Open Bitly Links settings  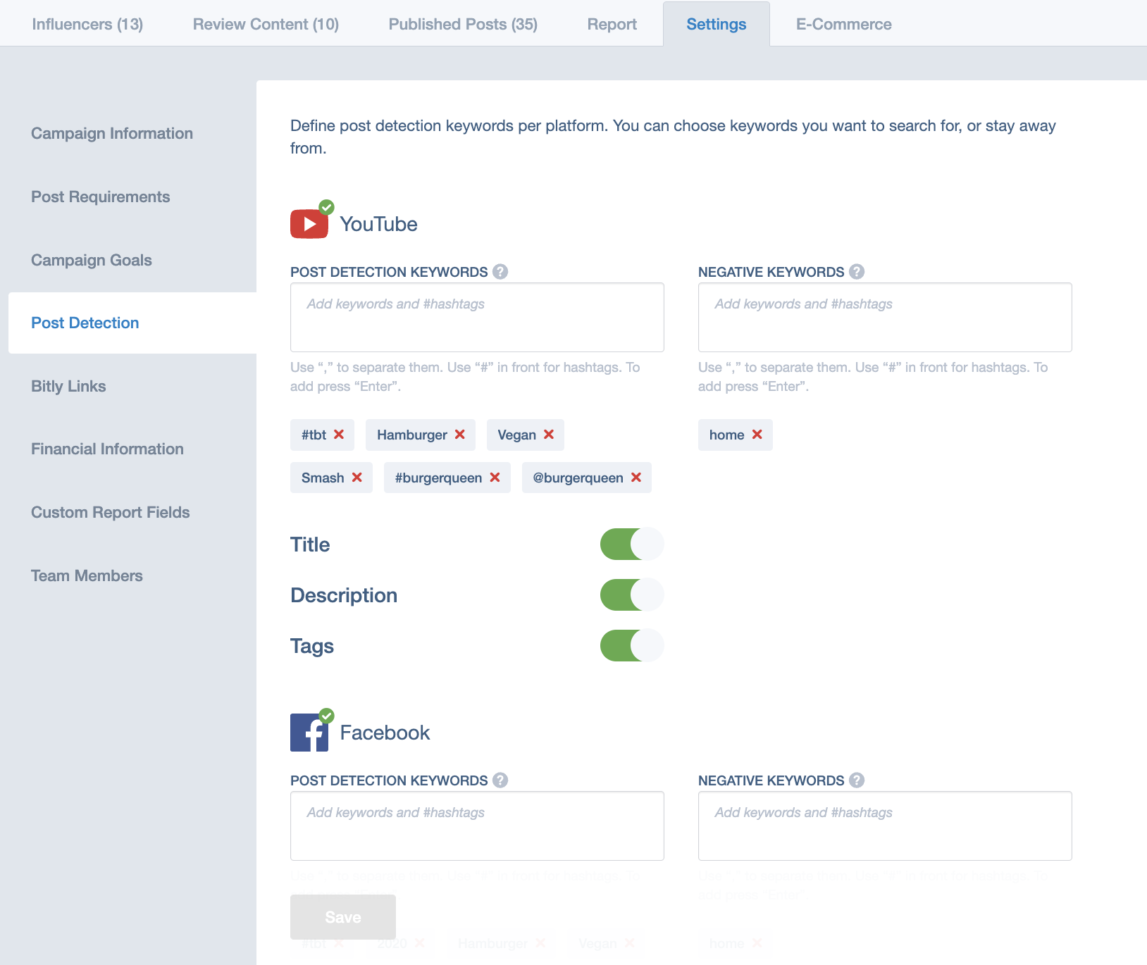tap(68, 386)
